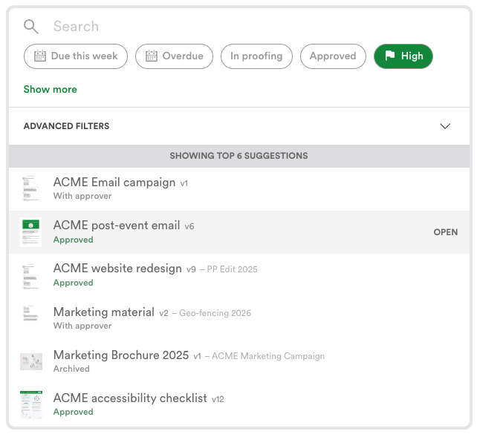Image resolution: width=477 pixels, height=434 pixels.
Task: Open the ACME Email campaign thumbnail
Action: click(30, 189)
